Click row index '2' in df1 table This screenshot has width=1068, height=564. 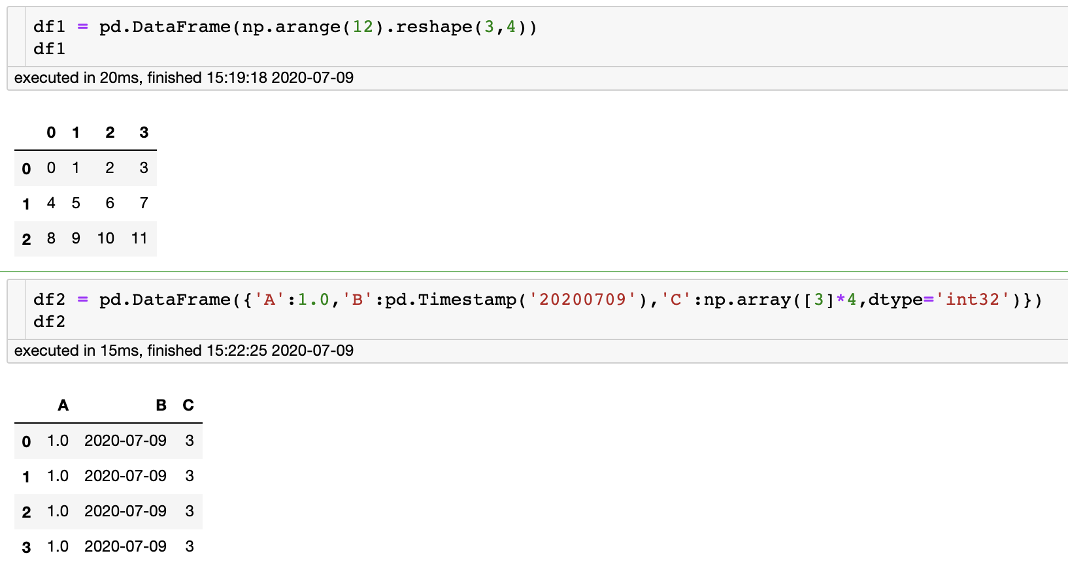tap(26, 240)
